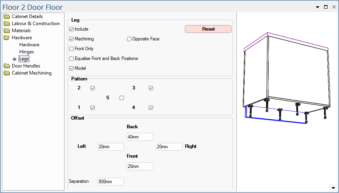Enable the Front Only checkbox

[x=71, y=49]
